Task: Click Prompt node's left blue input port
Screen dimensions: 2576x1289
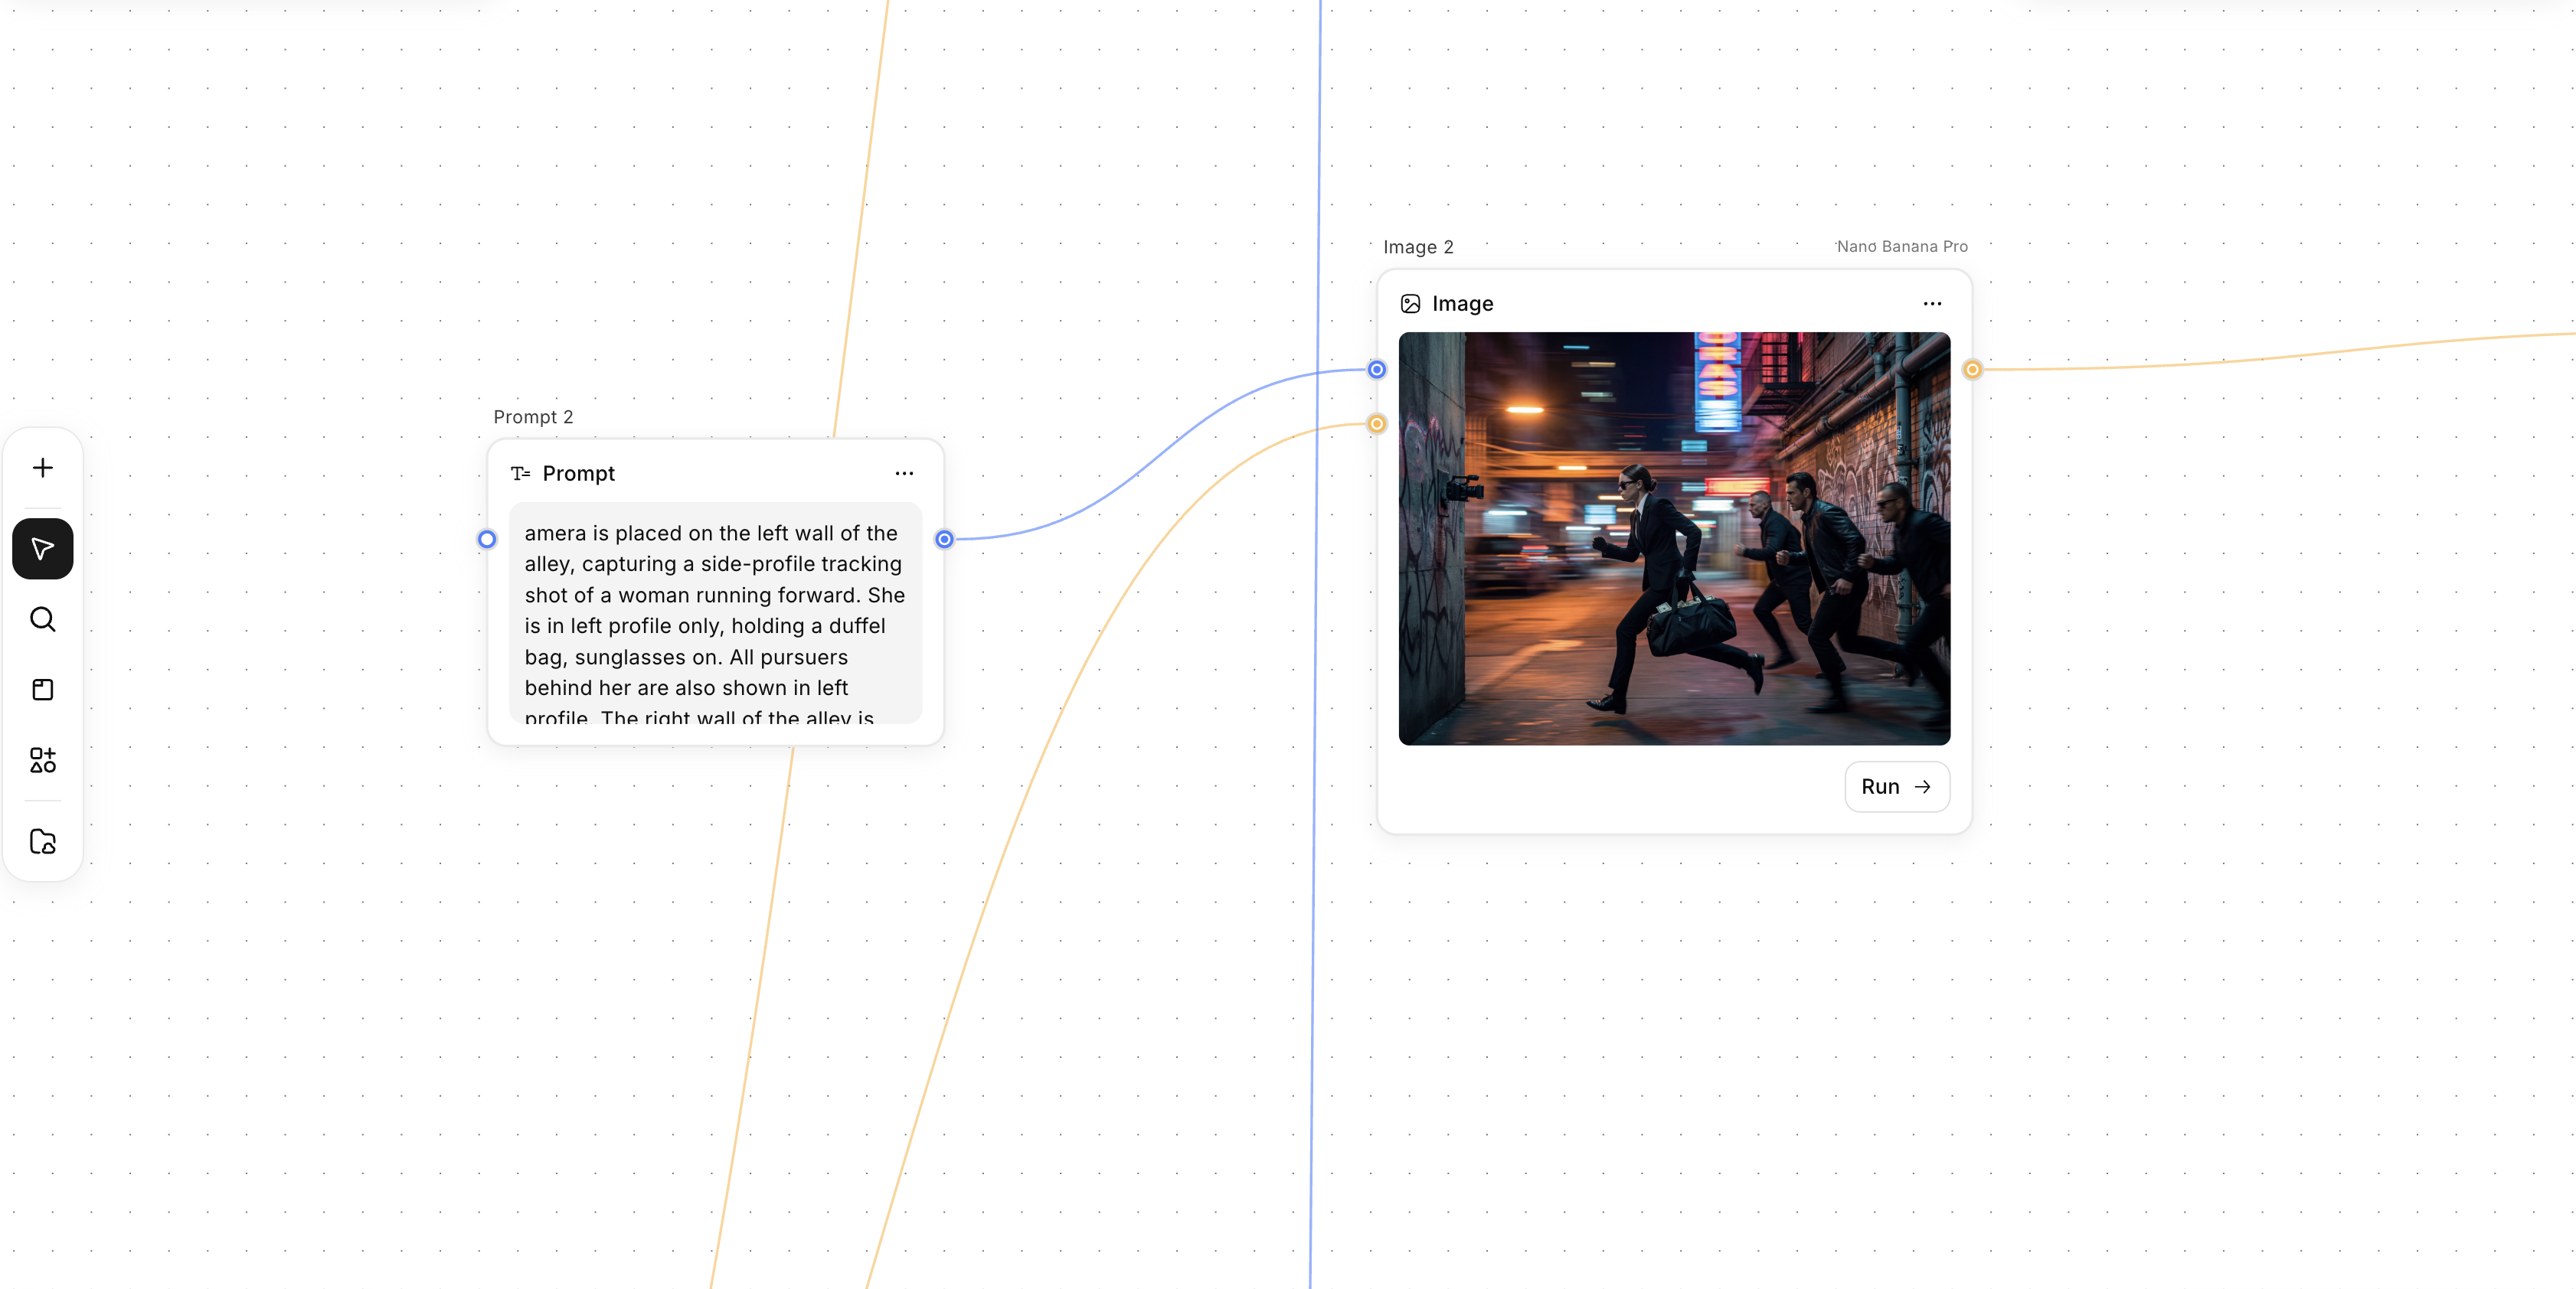Action: (x=487, y=540)
